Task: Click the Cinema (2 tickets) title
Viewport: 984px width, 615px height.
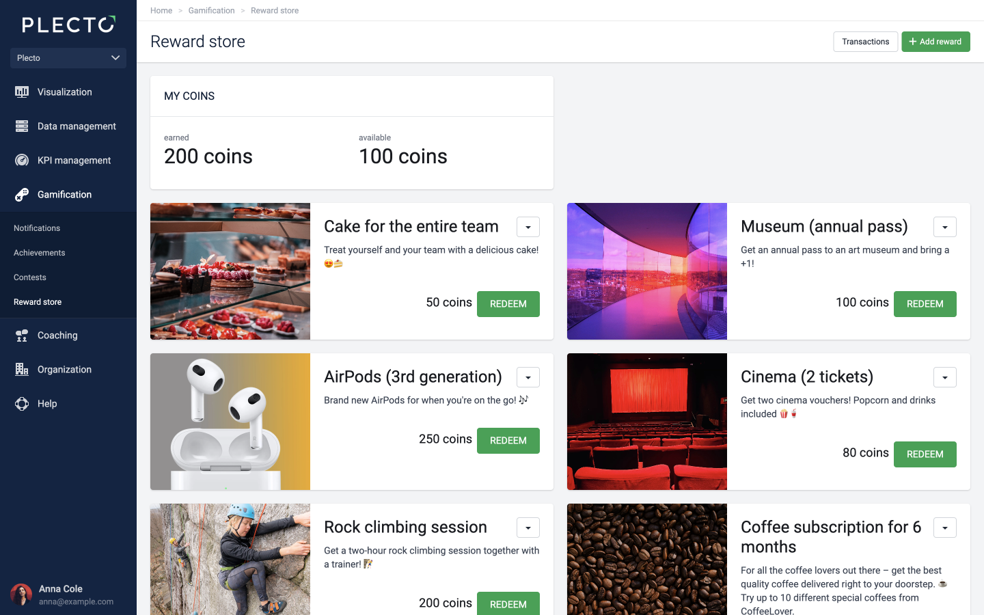Action: pyautogui.click(x=807, y=377)
